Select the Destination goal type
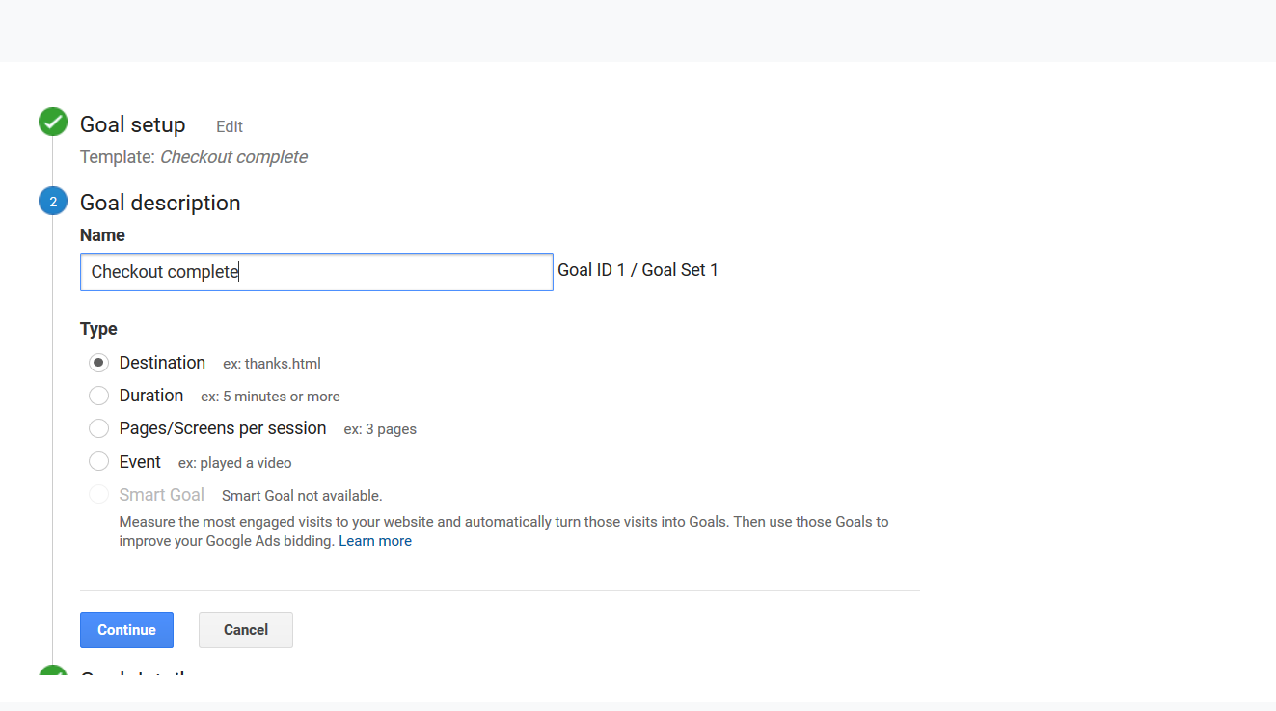 click(98, 363)
